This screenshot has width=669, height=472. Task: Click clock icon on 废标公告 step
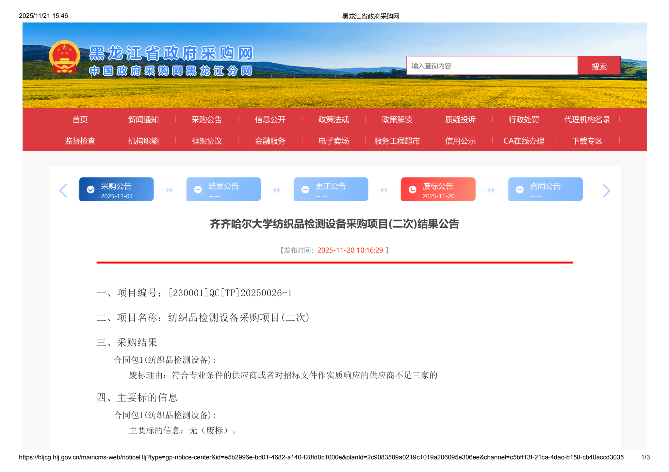coord(413,190)
